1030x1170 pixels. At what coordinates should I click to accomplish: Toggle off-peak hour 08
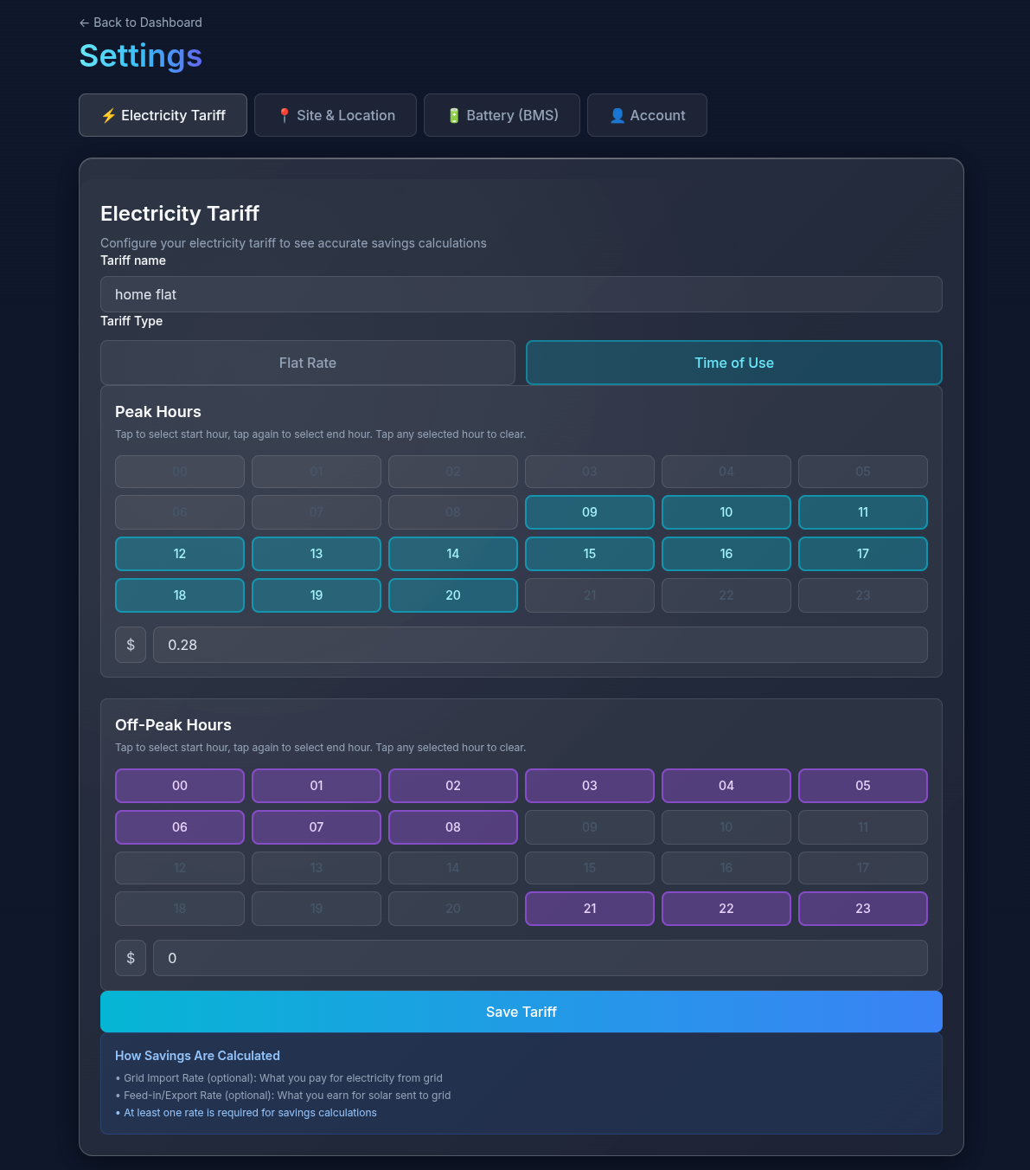coord(452,827)
